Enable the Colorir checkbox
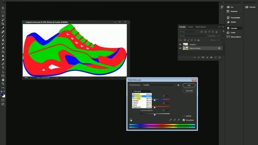The width and height of the screenshot is (258, 145). (x=184, y=116)
